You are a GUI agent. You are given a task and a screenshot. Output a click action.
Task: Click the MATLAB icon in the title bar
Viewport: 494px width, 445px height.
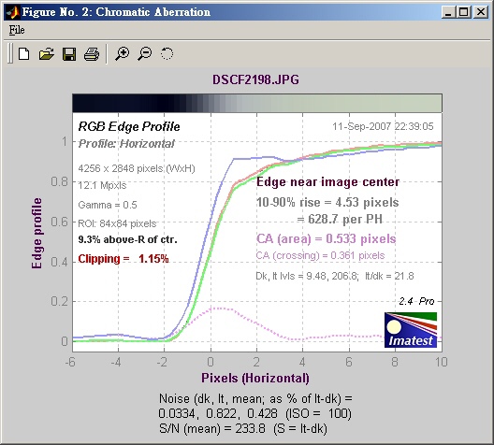(12, 12)
